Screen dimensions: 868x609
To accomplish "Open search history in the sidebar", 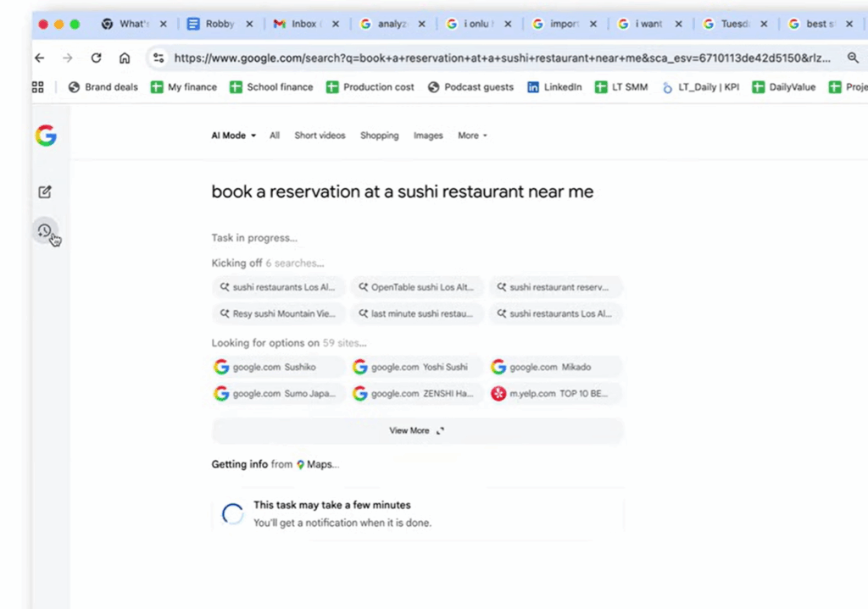I will (44, 230).
